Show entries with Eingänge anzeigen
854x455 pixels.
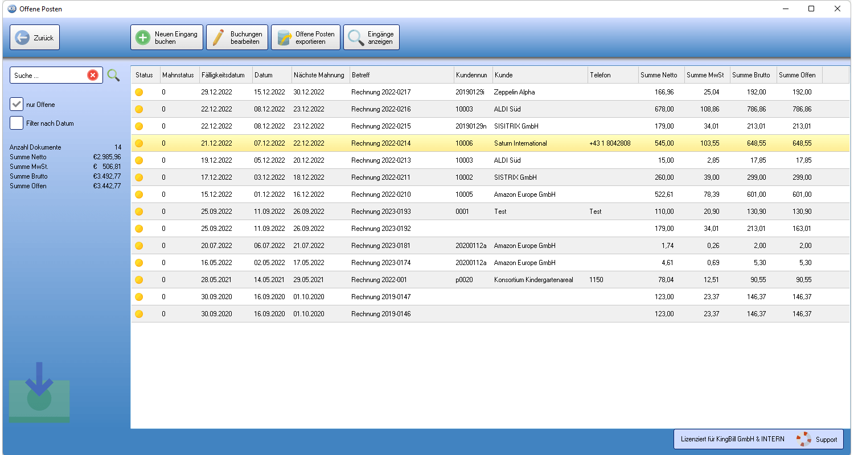[371, 38]
